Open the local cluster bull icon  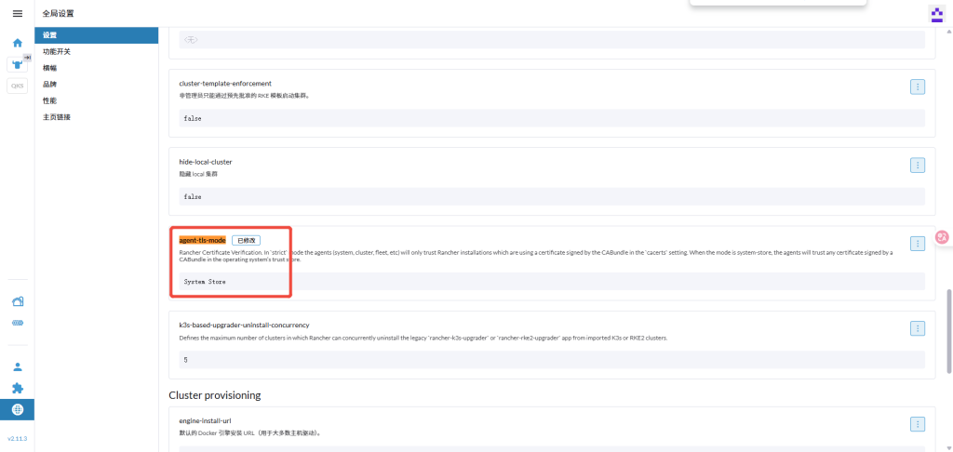(17, 64)
